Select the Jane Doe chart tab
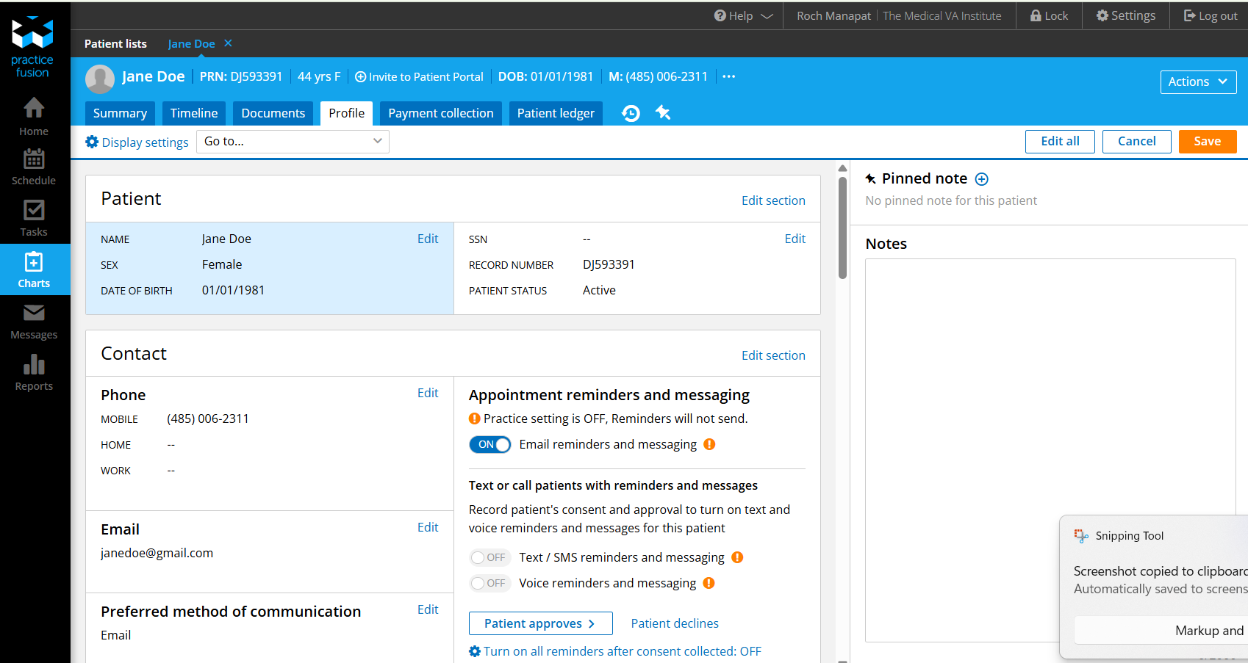This screenshot has width=1248, height=663. [x=191, y=44]
